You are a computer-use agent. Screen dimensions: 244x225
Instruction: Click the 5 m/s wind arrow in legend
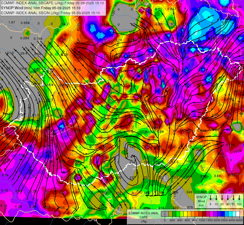tap(210, 198)
